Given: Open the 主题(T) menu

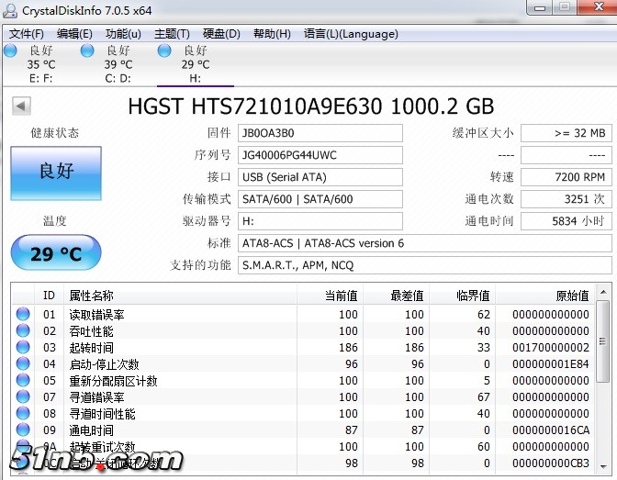Looking at the screenshot, I should [x=172, y=34].
